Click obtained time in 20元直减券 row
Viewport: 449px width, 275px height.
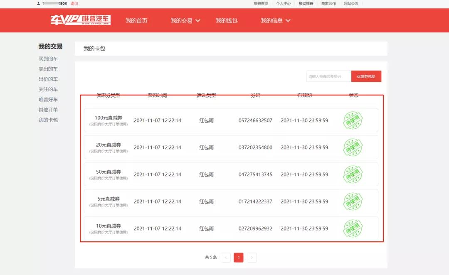(158, 147)
